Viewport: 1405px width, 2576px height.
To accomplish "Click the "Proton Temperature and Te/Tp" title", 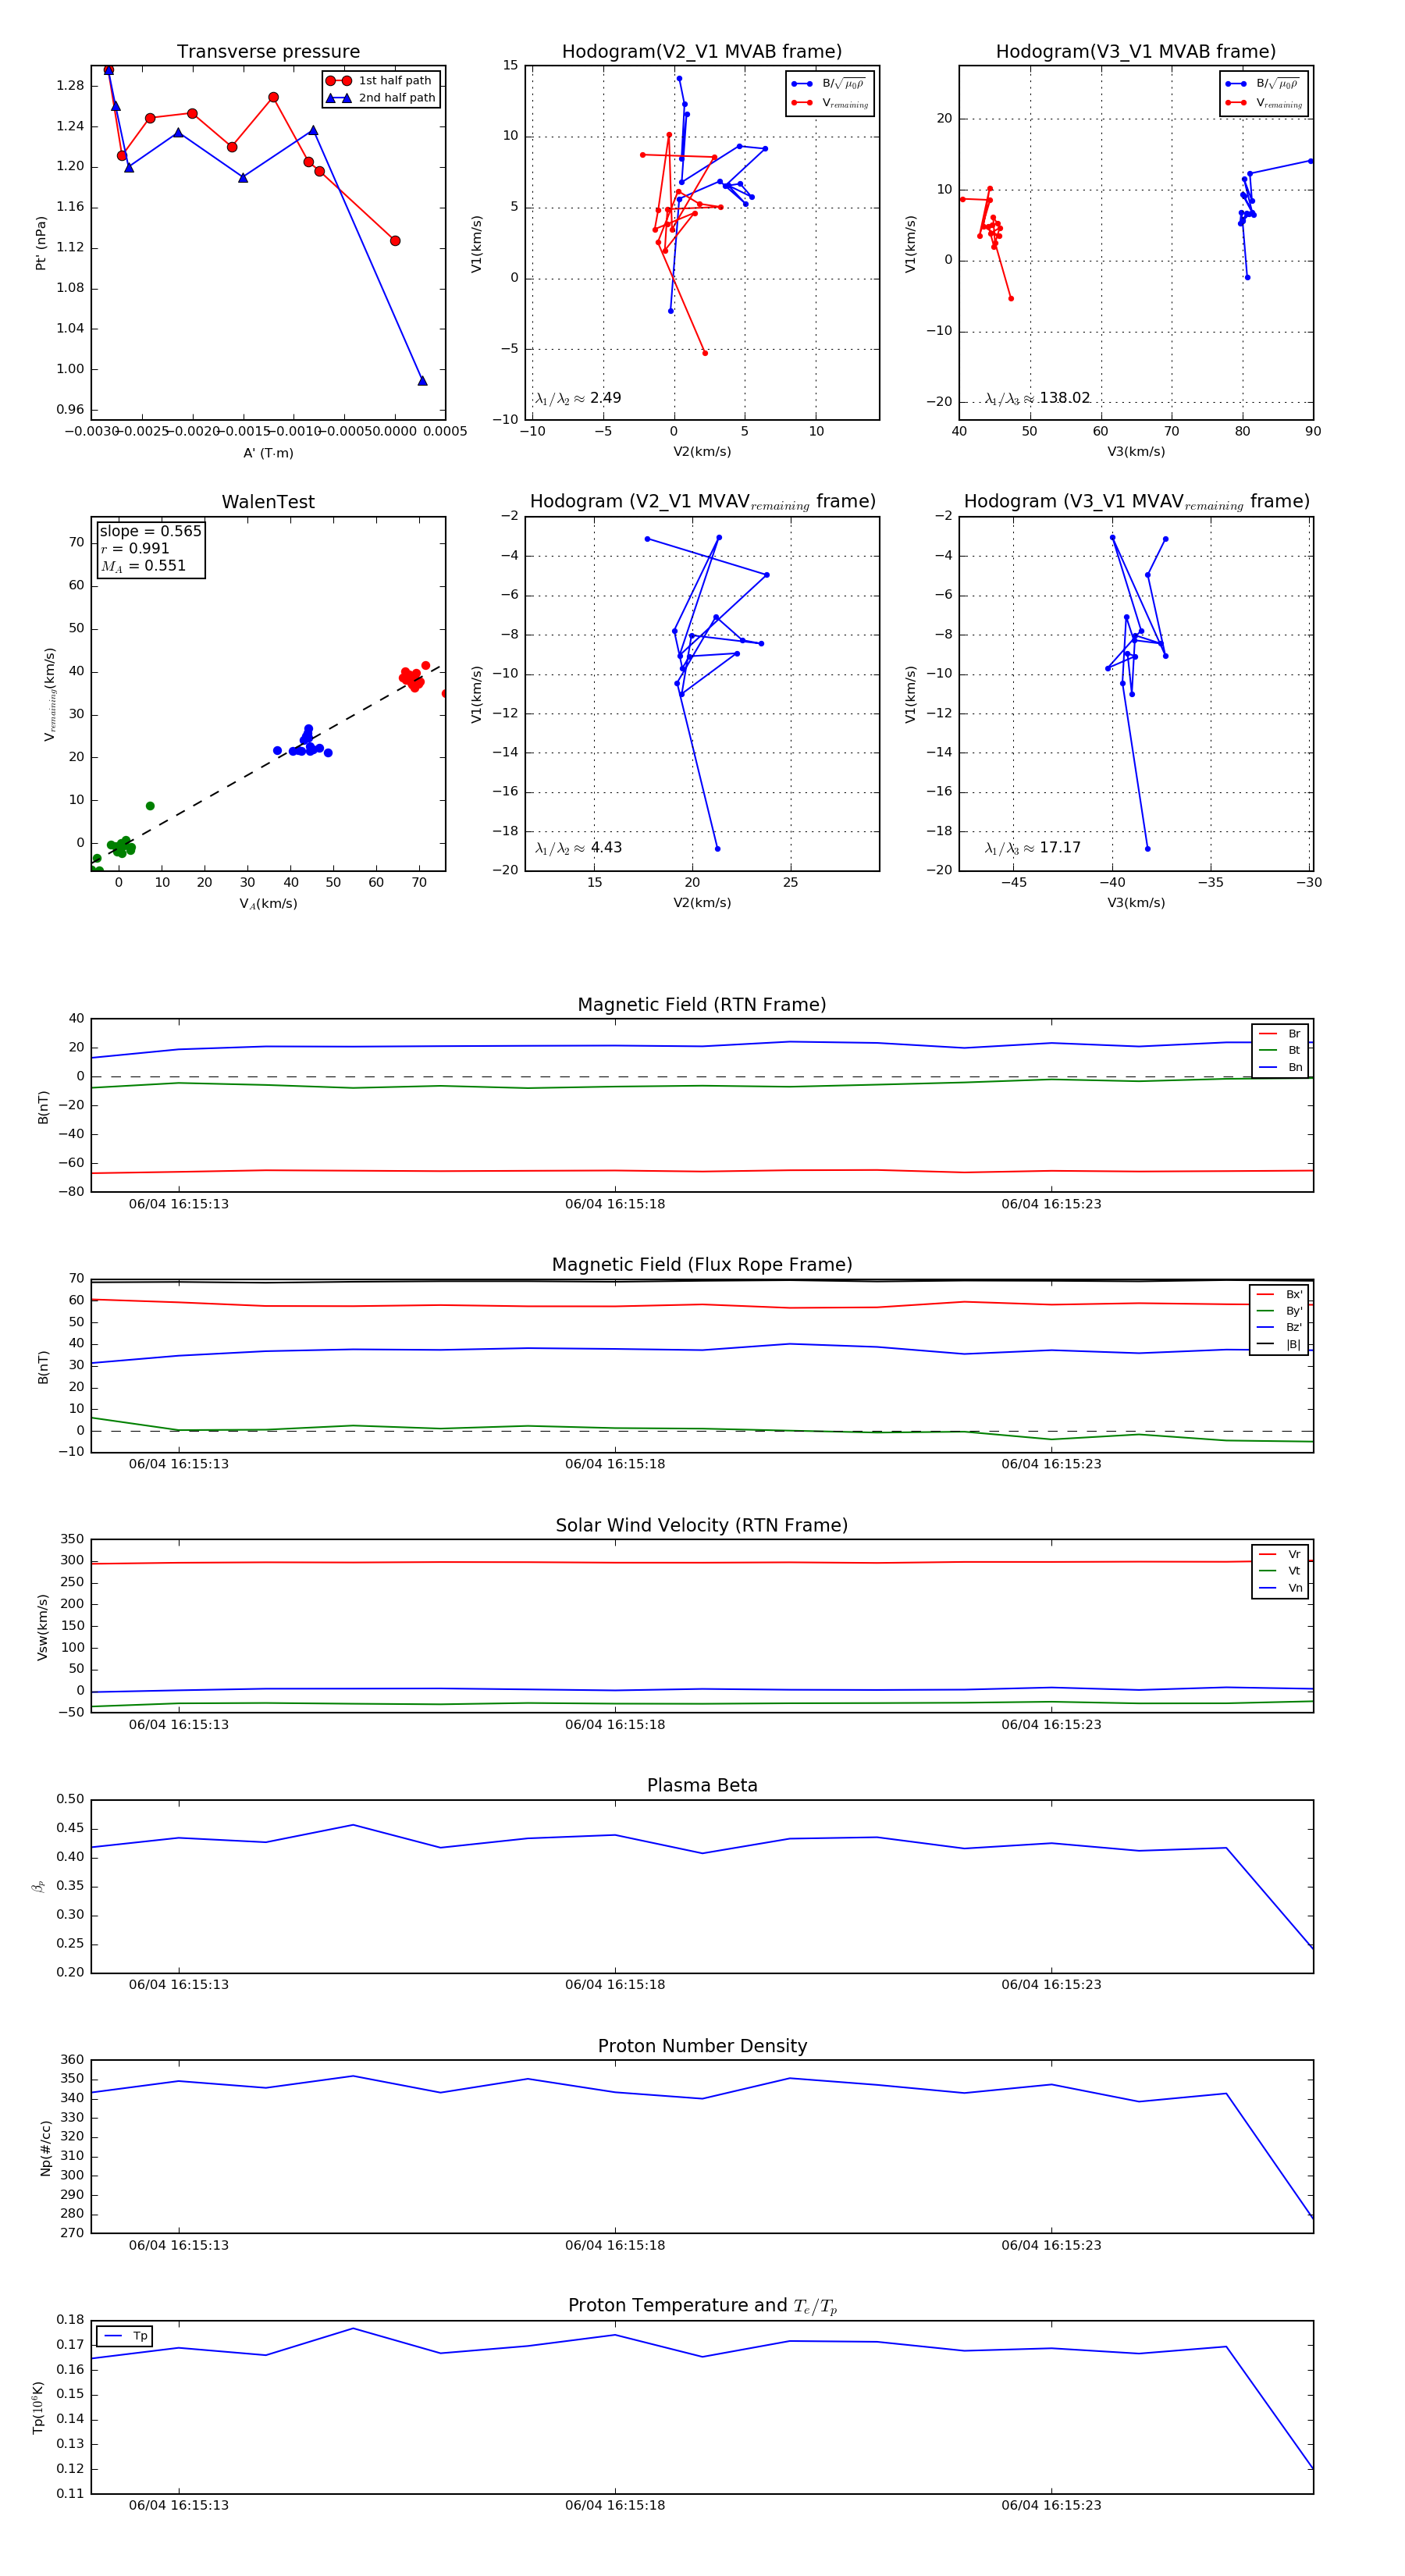I will click(x=702, y=2306).
